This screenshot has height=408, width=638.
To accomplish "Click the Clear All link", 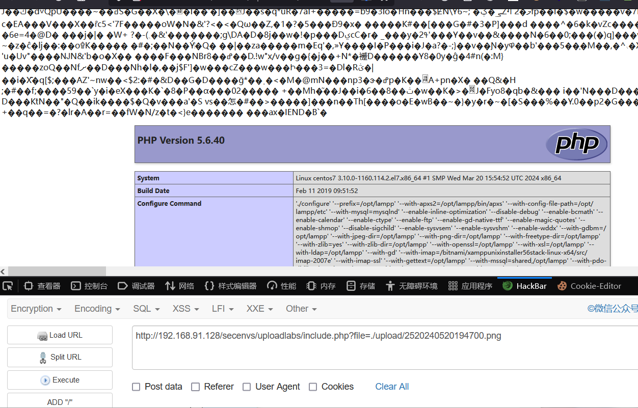I will pyautogui.click(x=392, y=387).
